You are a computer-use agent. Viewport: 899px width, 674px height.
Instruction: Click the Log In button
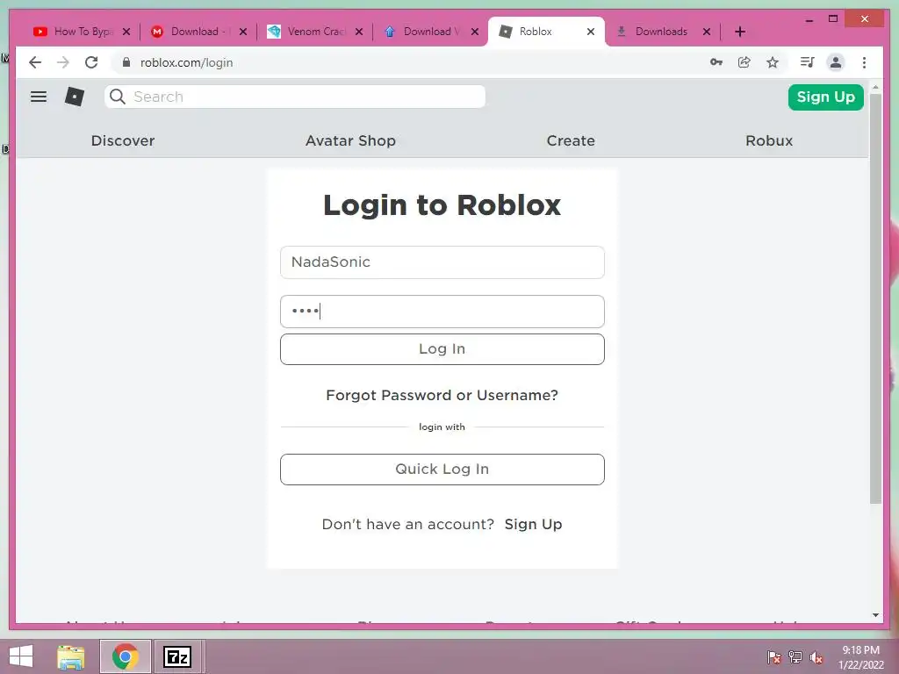coord(442,349)
